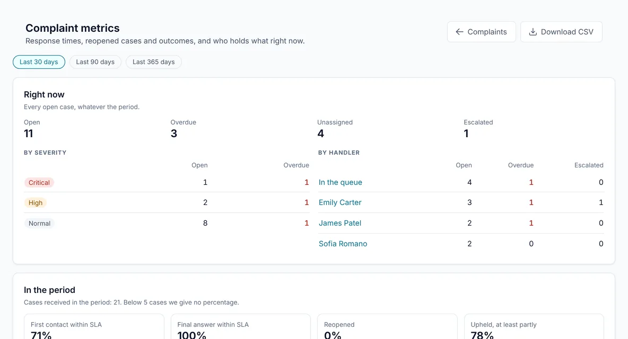Click the Overdue column header in severity table
628x339 pixels.
point(296,165)
